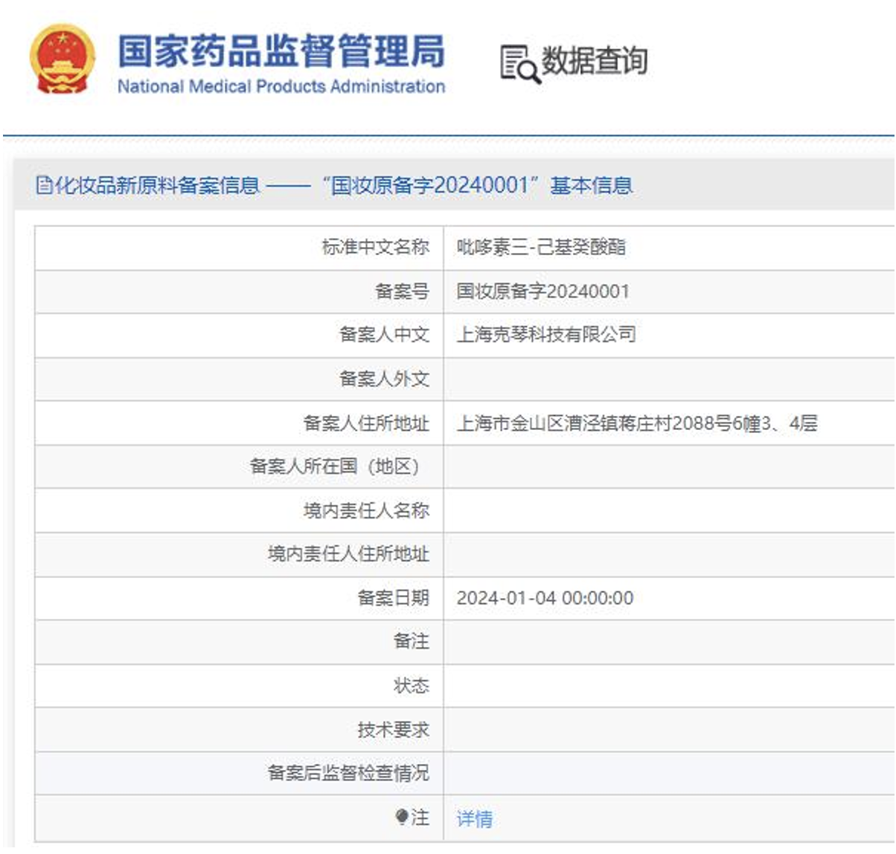This screenshot has height=854, width=896.
Task: Click the 备案人中文 label
Action: coord(384,335)
